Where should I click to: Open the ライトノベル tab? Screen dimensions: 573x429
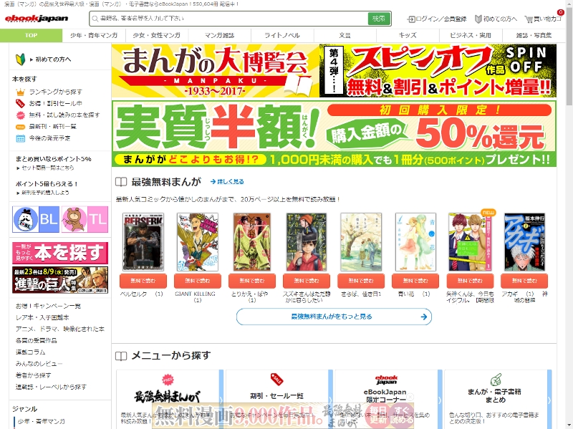(x=282, y=35)
